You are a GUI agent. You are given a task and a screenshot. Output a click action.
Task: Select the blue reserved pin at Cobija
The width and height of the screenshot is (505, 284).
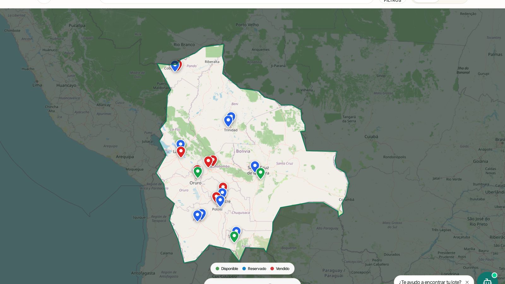point(175,66)
